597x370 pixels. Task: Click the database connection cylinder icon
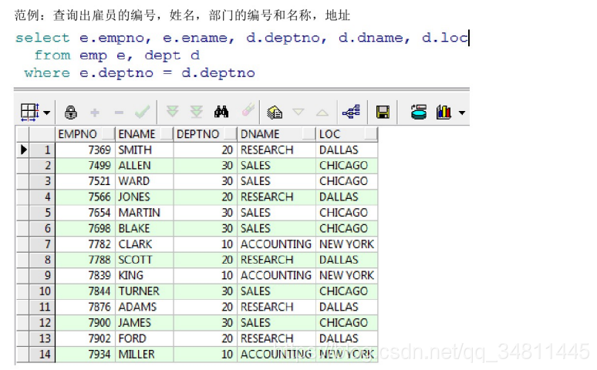point(418,112)
